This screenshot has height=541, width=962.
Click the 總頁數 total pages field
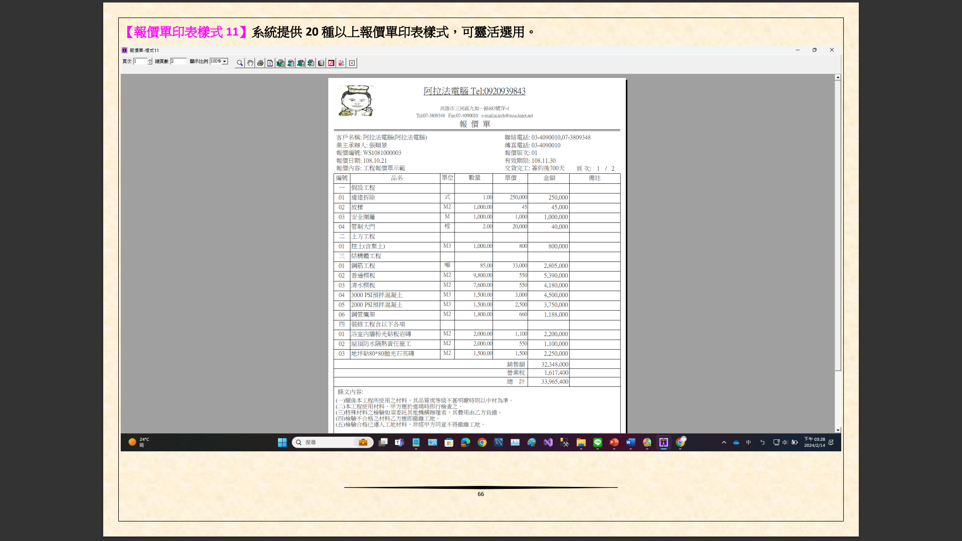click(x=178, y=61)
